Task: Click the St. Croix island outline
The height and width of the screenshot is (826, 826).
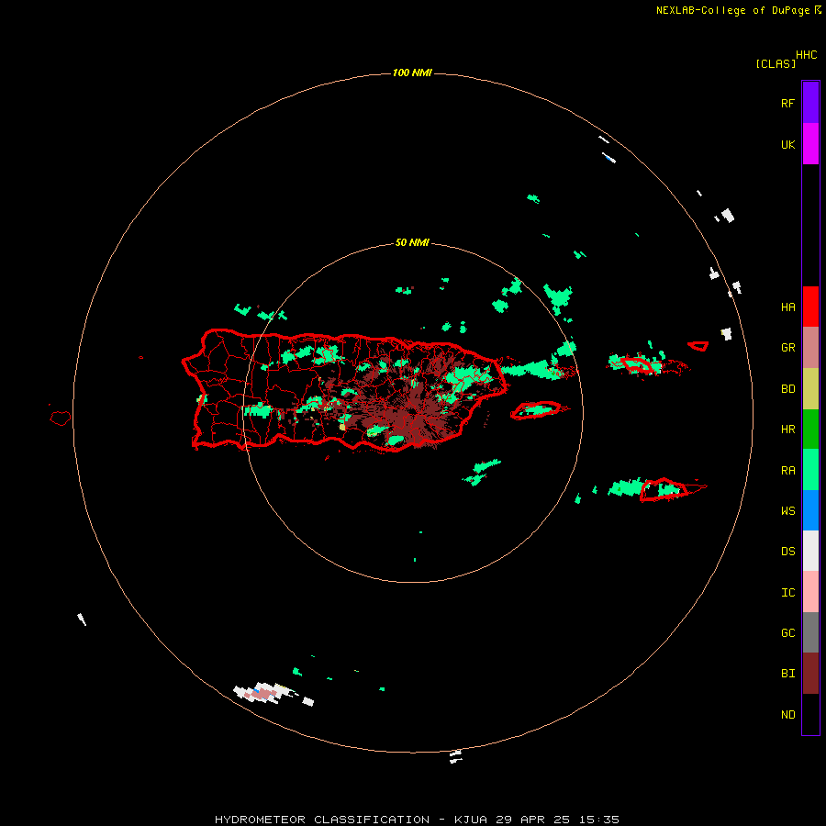Action: click(x=664, y=489)
